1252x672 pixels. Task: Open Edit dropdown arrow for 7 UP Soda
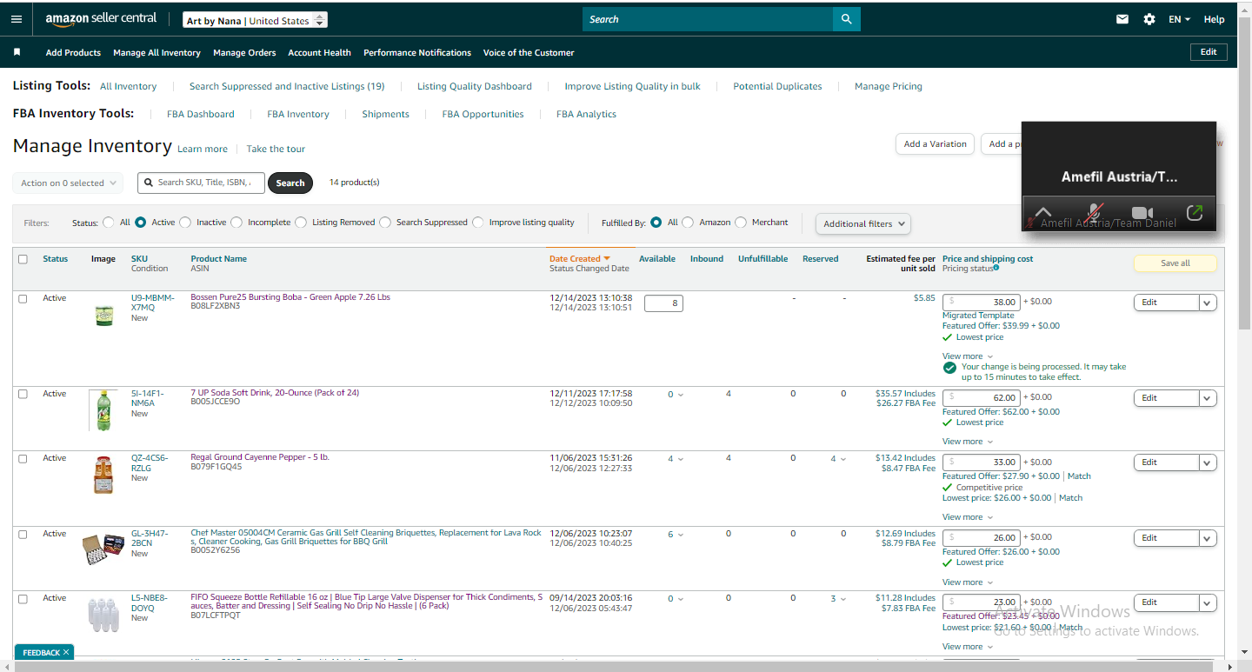pyautogui.click(x=1209, y=397)
